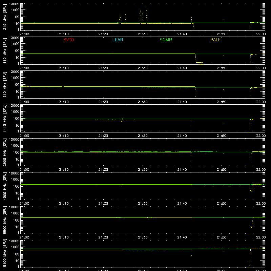
Task: Click the 1000 tick value of the 8800 MHz panel
Action: pyautogui.click(x=15, y=213)
